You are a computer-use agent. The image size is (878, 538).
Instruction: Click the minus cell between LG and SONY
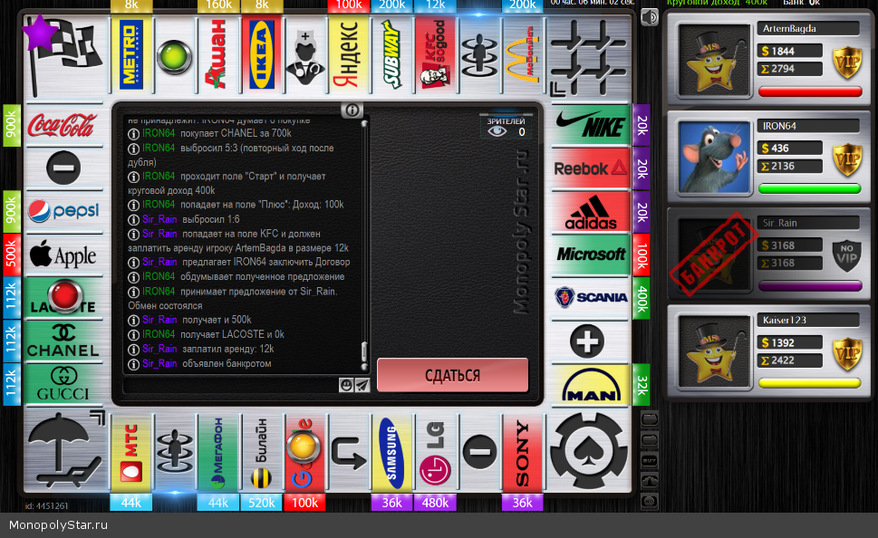[x=480, y=451]
